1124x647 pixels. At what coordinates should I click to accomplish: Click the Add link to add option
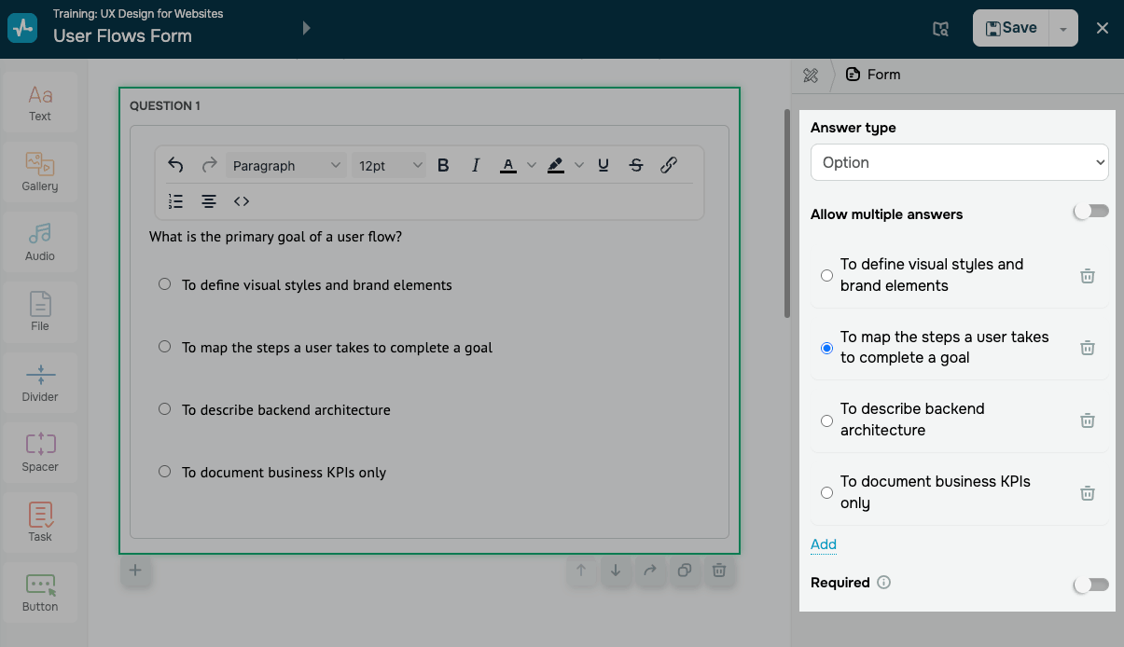point(823,544)
